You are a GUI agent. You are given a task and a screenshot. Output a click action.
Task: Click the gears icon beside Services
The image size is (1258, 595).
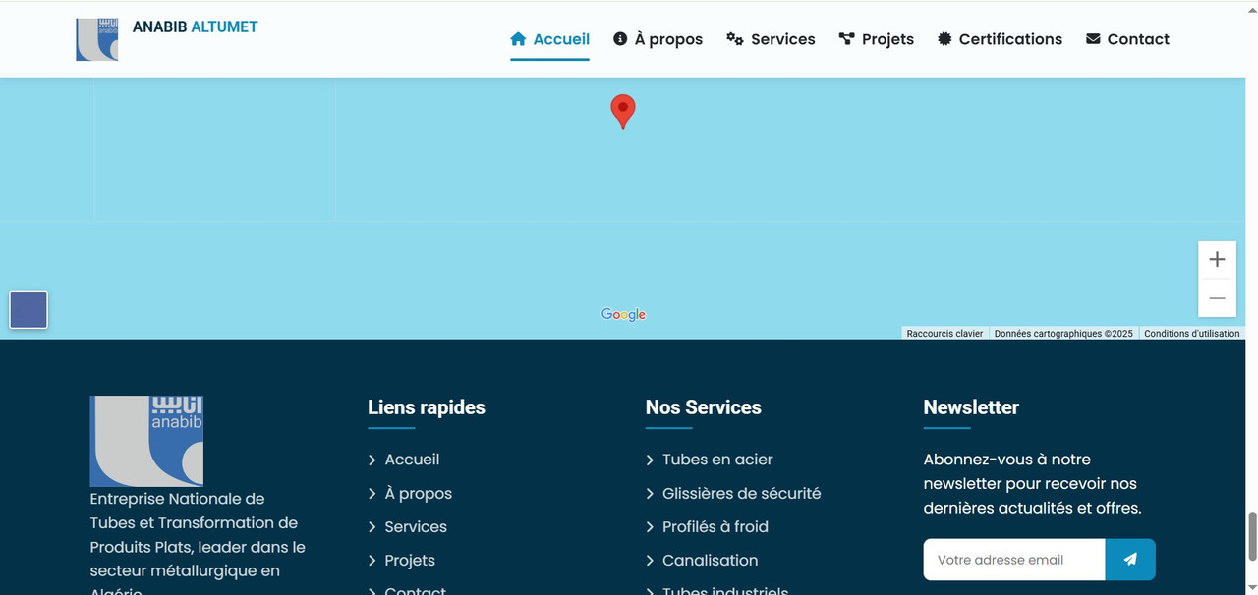point(735,39)
